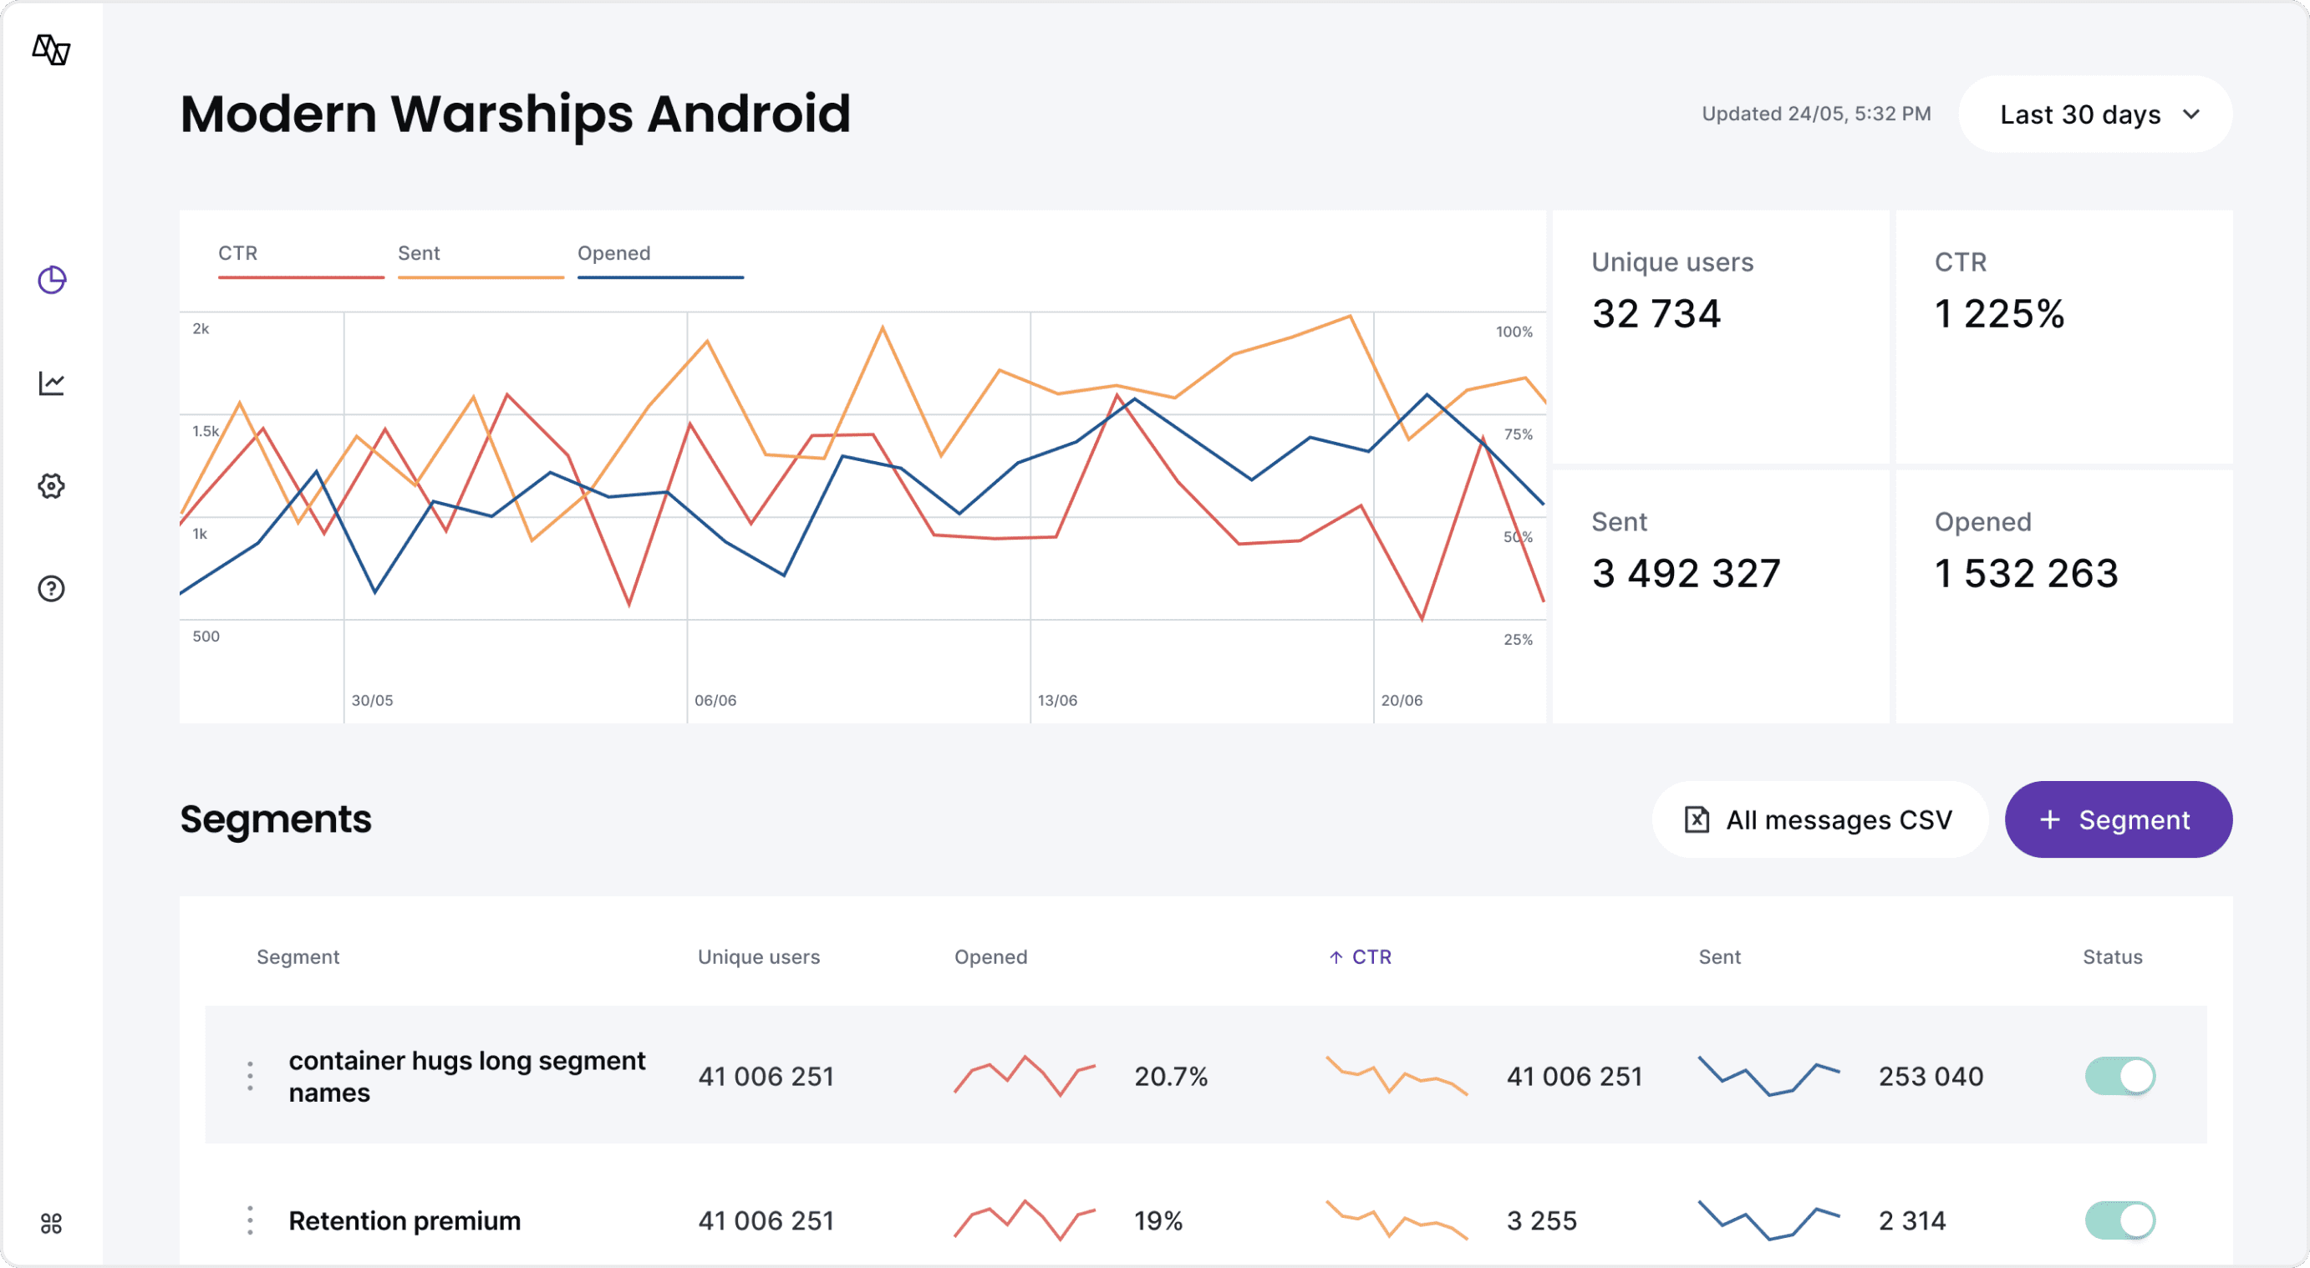Click the Unique users 32 734 card

1721,337
